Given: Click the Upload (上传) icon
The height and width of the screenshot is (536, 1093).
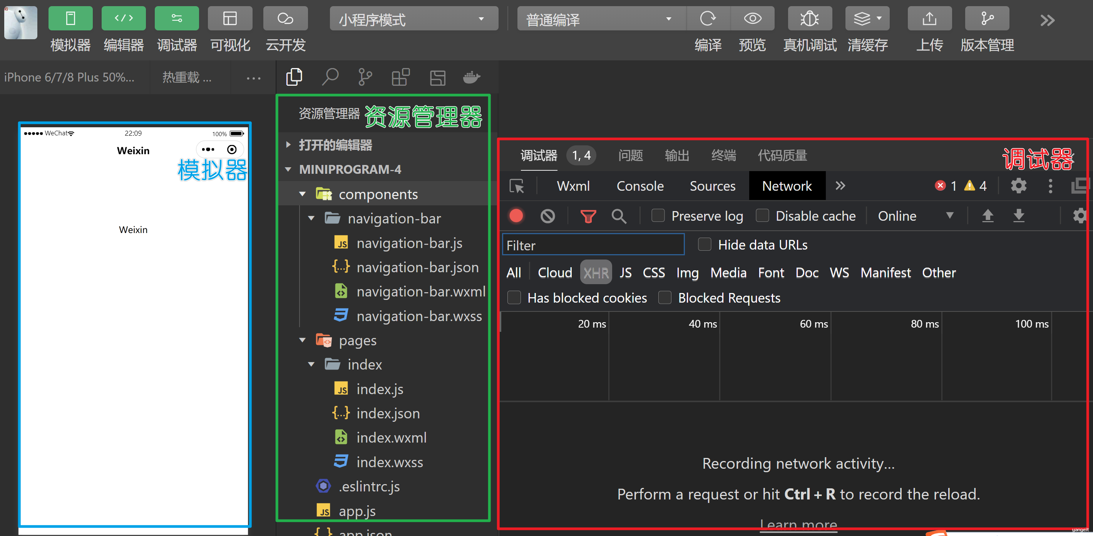Looking at the screenshot, I should coord(929,18).
